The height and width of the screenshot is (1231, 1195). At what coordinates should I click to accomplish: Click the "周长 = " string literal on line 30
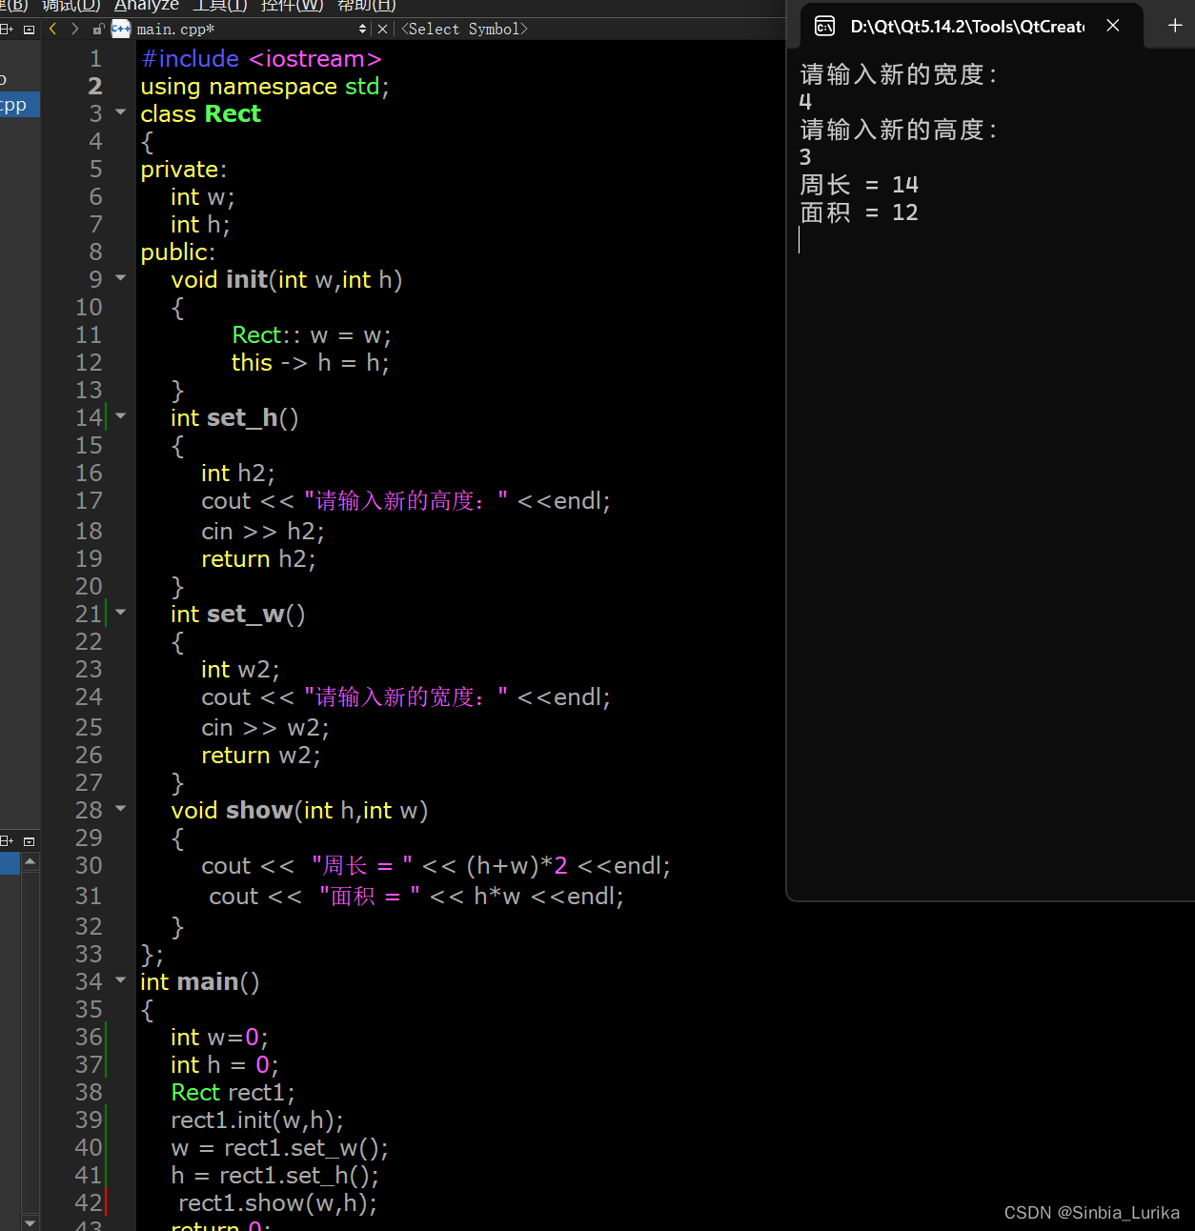[x=362, y=866]
